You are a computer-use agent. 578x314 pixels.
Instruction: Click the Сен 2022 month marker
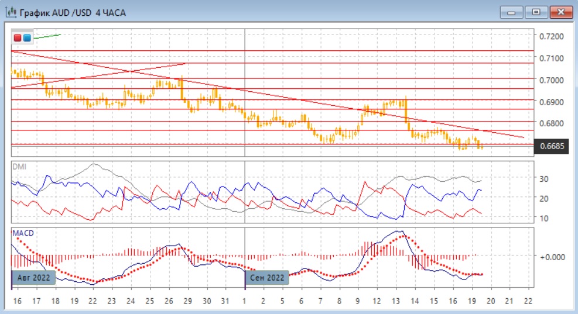coord(266,277)
